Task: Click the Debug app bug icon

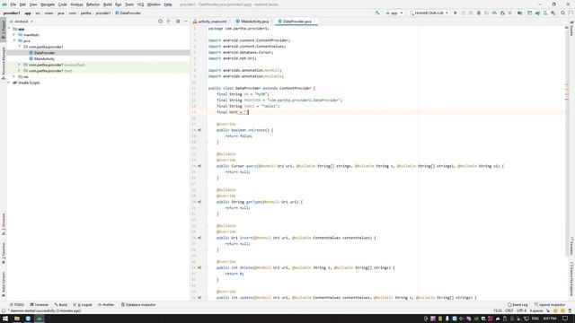Action: pyautogui.click(x=479, y=13)
